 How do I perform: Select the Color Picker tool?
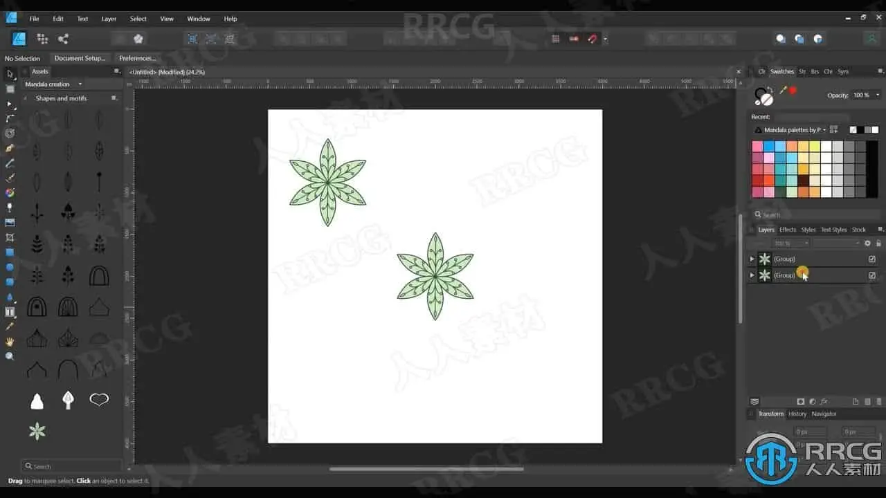pyautogui.click(x=10, y=326)
